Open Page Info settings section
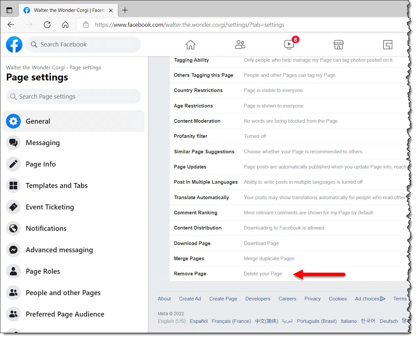The width and height of the screenshot is (417, 338). (74, 164)
